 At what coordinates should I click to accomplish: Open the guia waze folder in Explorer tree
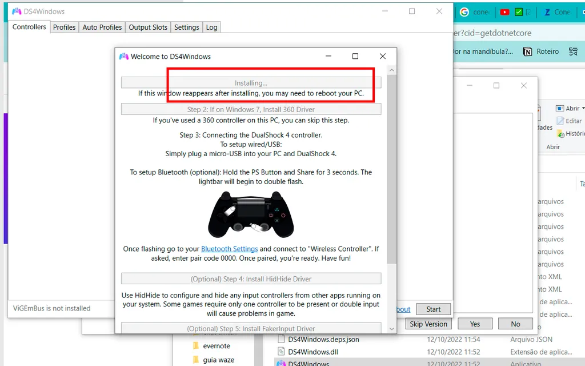tap(218, 360)
